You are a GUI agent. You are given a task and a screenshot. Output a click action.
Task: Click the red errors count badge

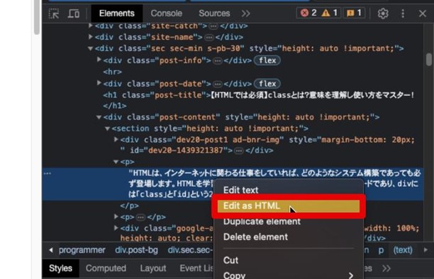tap(308, 13)
